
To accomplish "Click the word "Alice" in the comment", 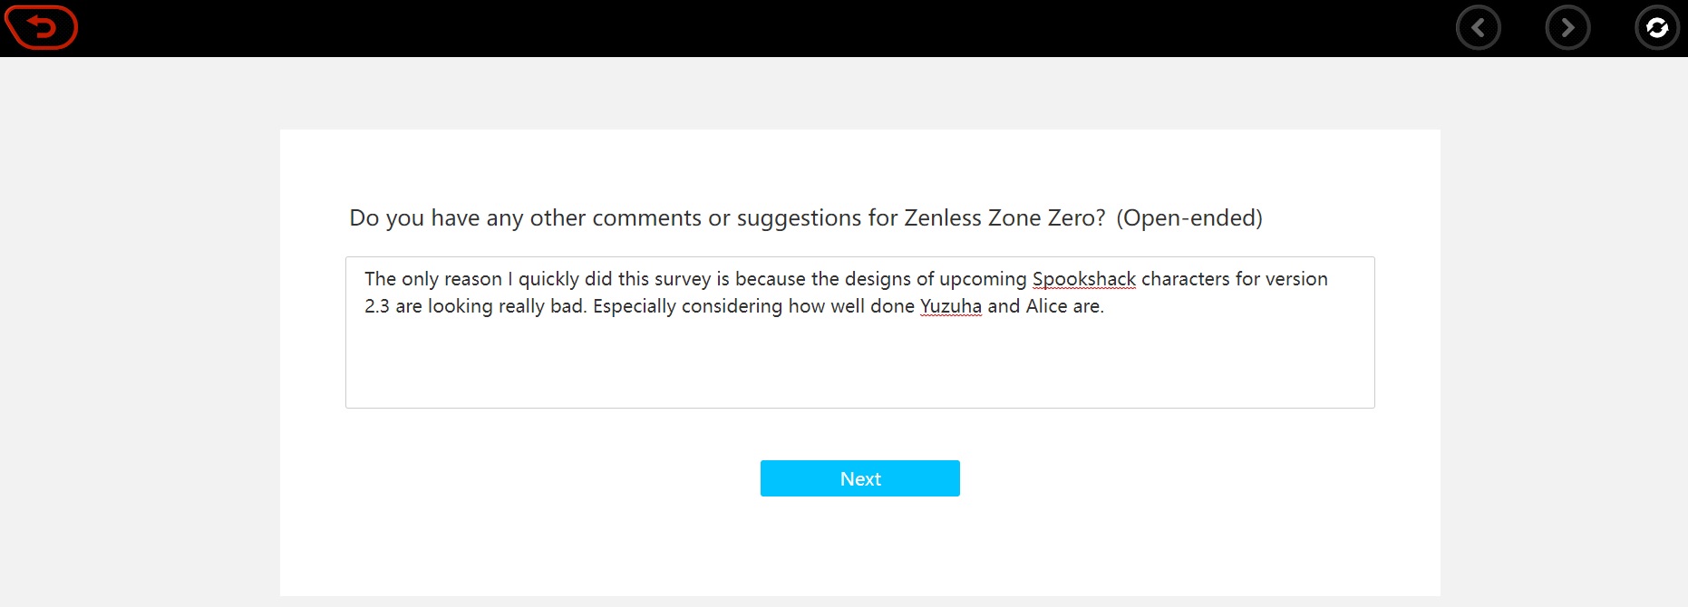I will point(1046,306).
